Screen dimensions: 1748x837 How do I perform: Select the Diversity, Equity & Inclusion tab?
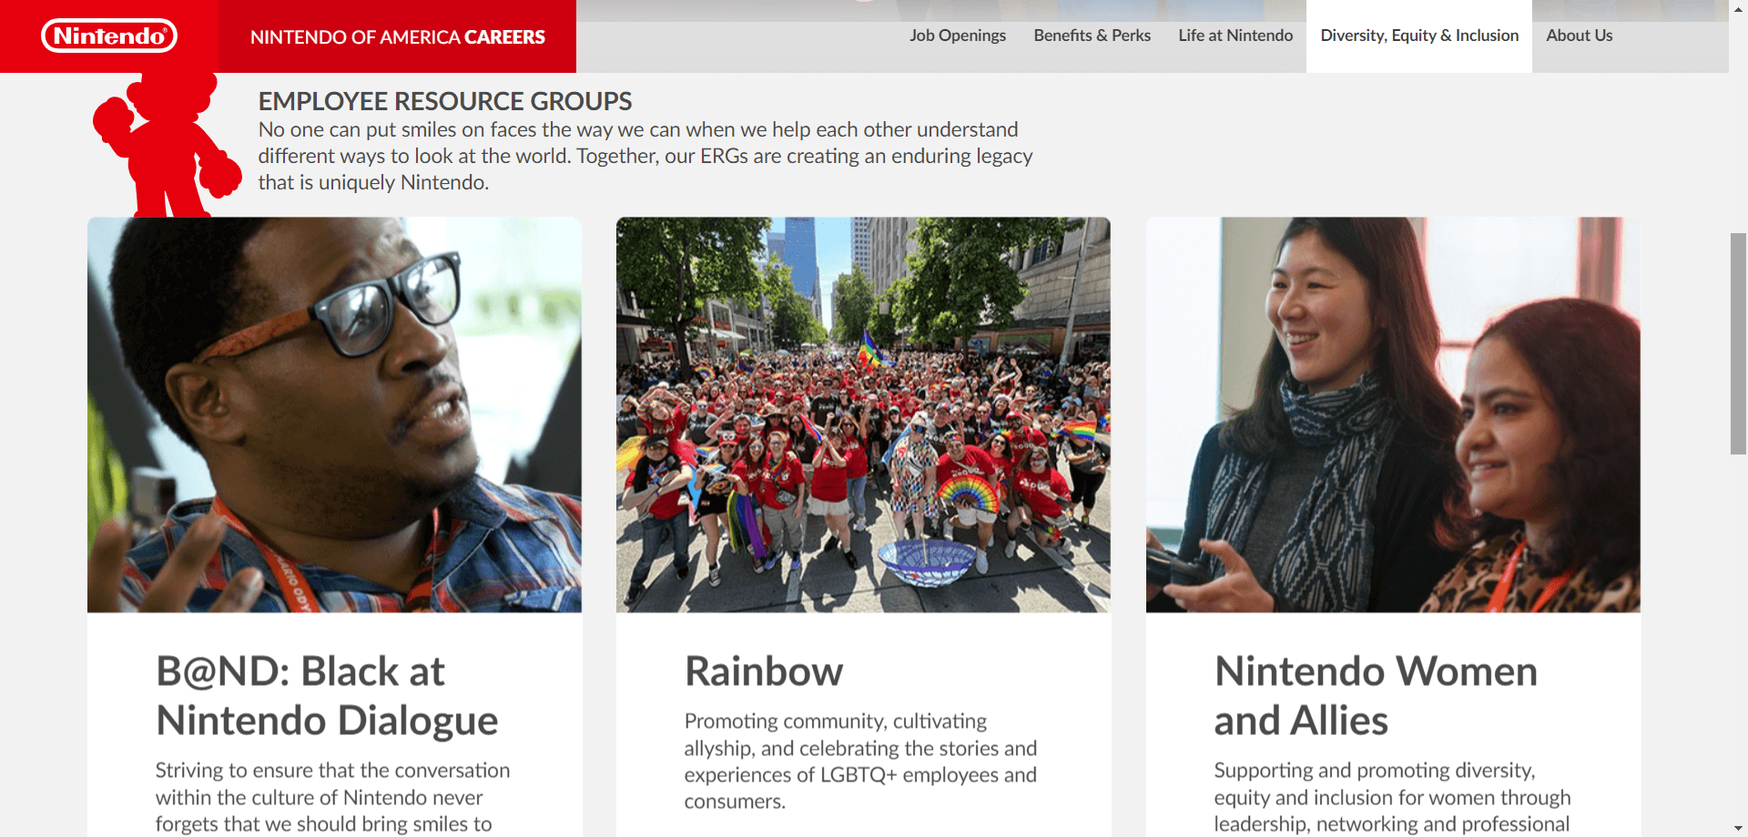click(x=1418, y=35)
